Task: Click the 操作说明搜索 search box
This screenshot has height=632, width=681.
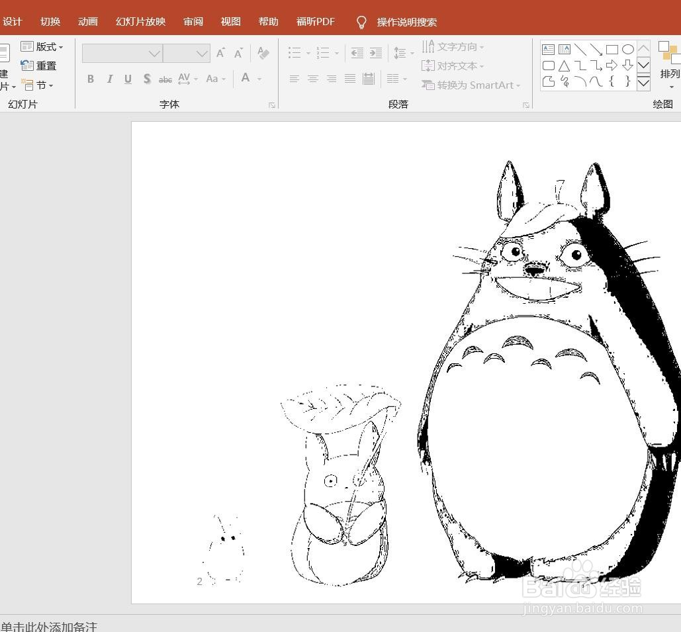Action: tap(406, 22)
